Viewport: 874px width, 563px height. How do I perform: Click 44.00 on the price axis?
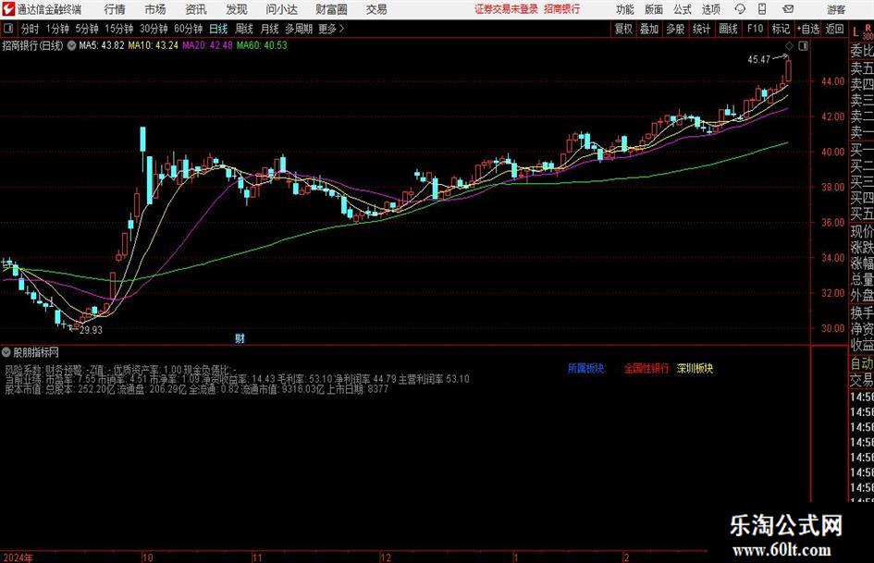[x=832, y=81]
